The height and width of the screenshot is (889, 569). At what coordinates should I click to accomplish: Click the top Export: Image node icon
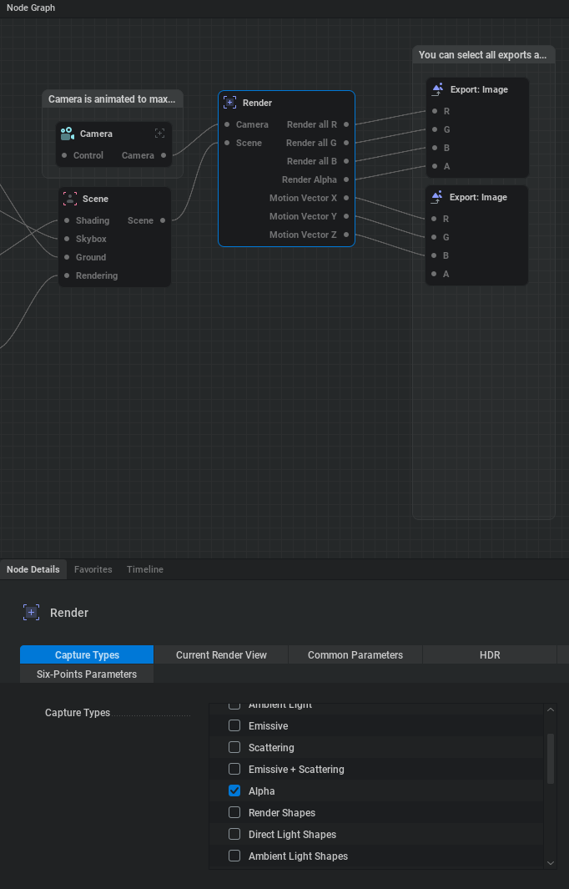click(x=436, y=88)
